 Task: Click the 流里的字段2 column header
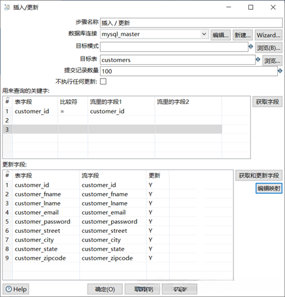[173, 102]
